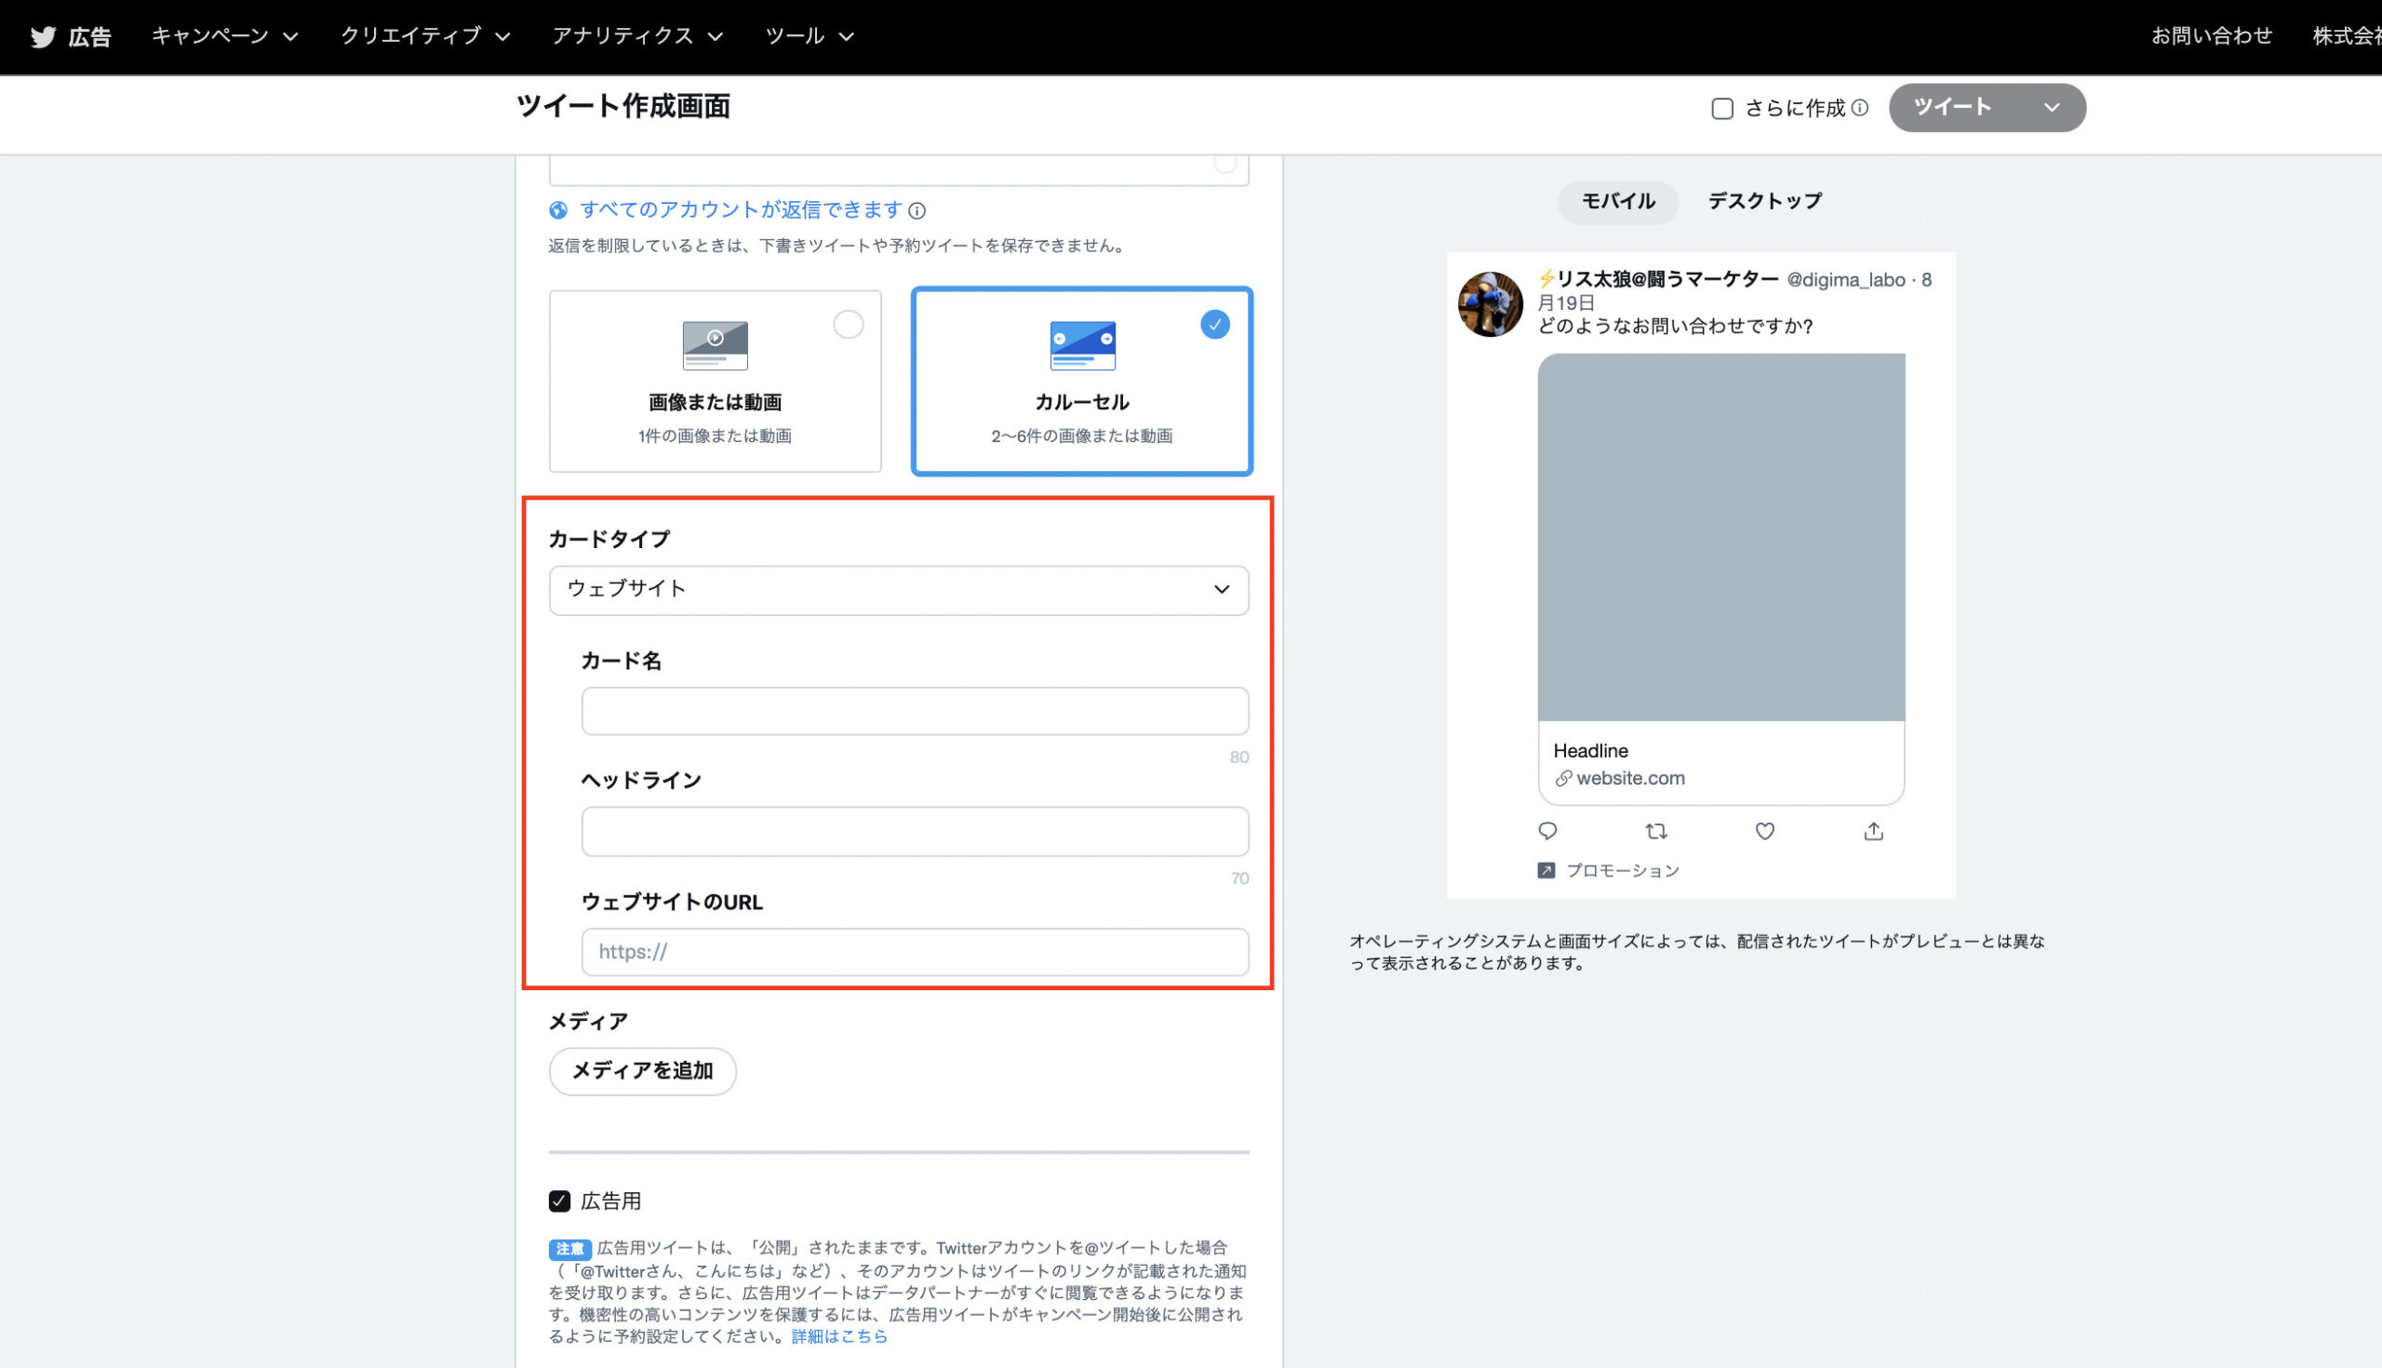Click the メディアを追加 button

click(x=642, y=1070)
